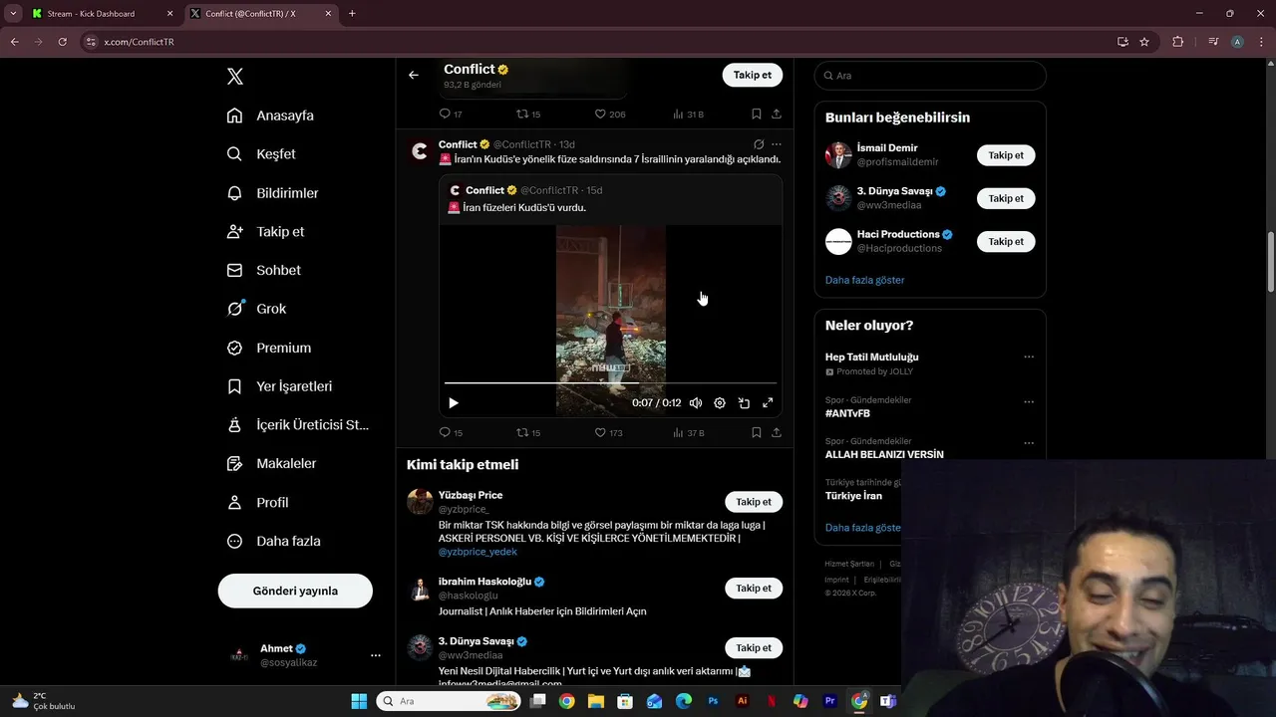Reply to the 13d Conflict post (15 replies)
The width and height of the screenshot is (1276, 717).
pos(452,433)
